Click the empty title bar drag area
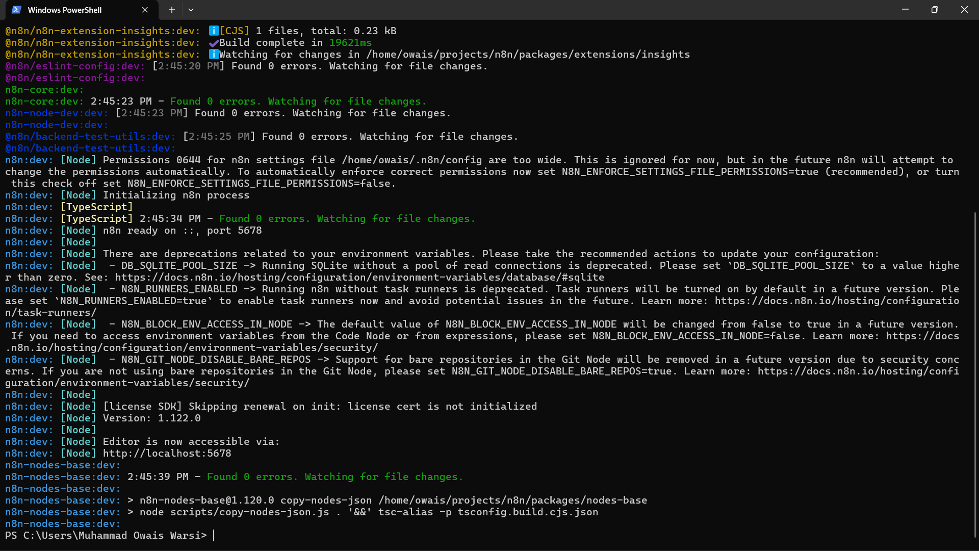 (x=510, y=10)
